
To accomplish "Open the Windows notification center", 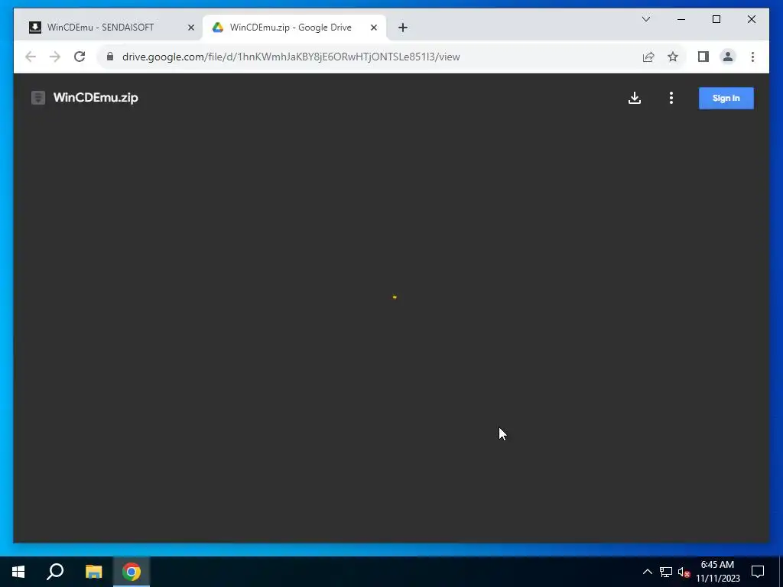I will pos(758,572).
